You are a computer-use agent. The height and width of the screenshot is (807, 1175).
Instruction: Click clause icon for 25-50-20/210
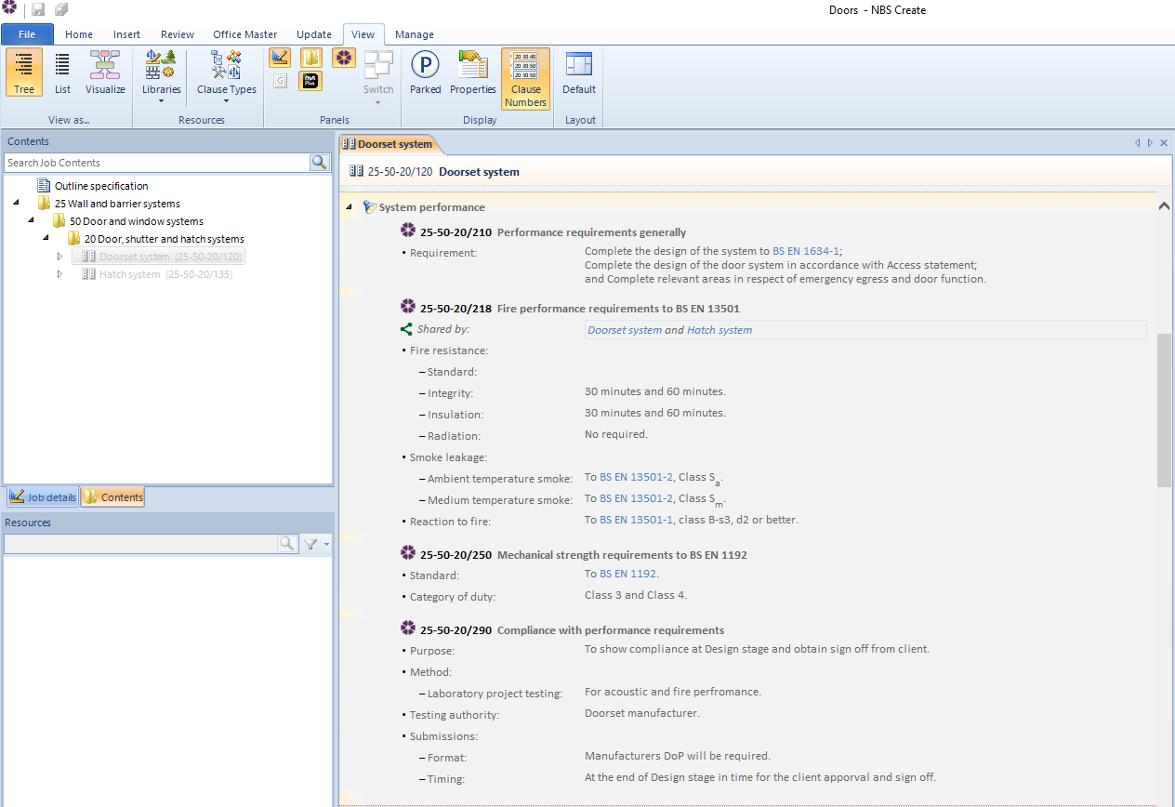[407, 231]
